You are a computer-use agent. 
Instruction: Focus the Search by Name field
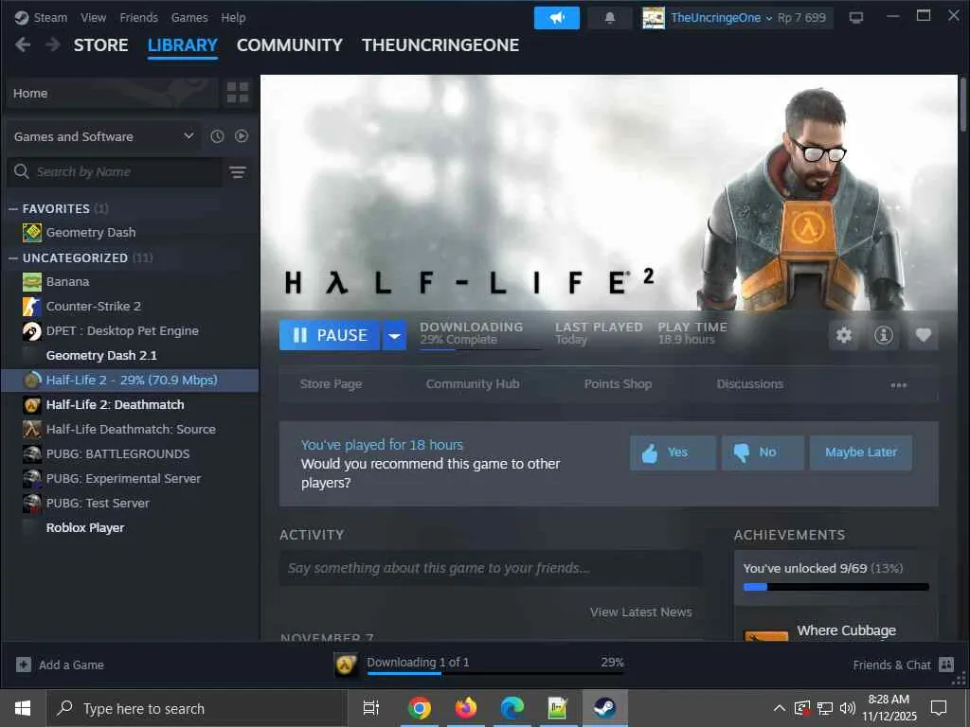tap(115, 172)
